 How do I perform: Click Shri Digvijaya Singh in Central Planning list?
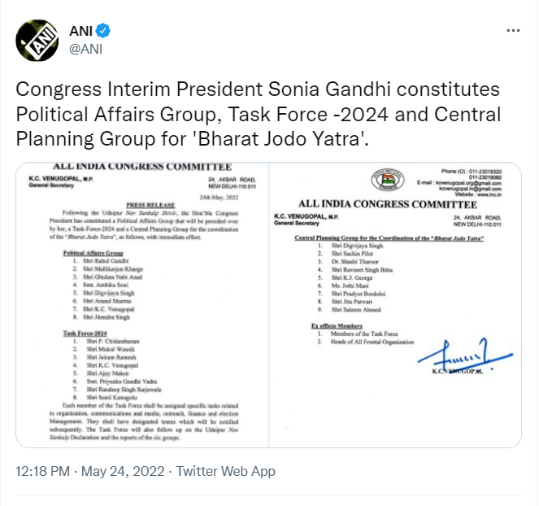coord(357,246)
